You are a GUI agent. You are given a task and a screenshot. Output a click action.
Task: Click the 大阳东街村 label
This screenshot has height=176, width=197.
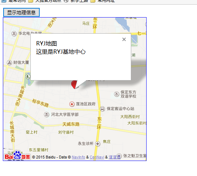pos(137,123)
